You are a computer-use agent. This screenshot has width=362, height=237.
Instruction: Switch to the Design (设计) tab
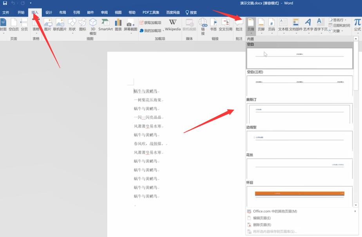click(49, 13)
